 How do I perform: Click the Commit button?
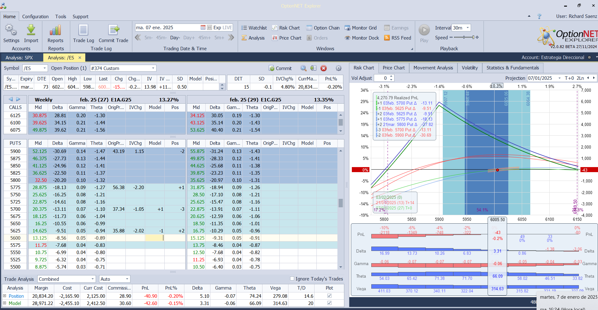[280, 68]
